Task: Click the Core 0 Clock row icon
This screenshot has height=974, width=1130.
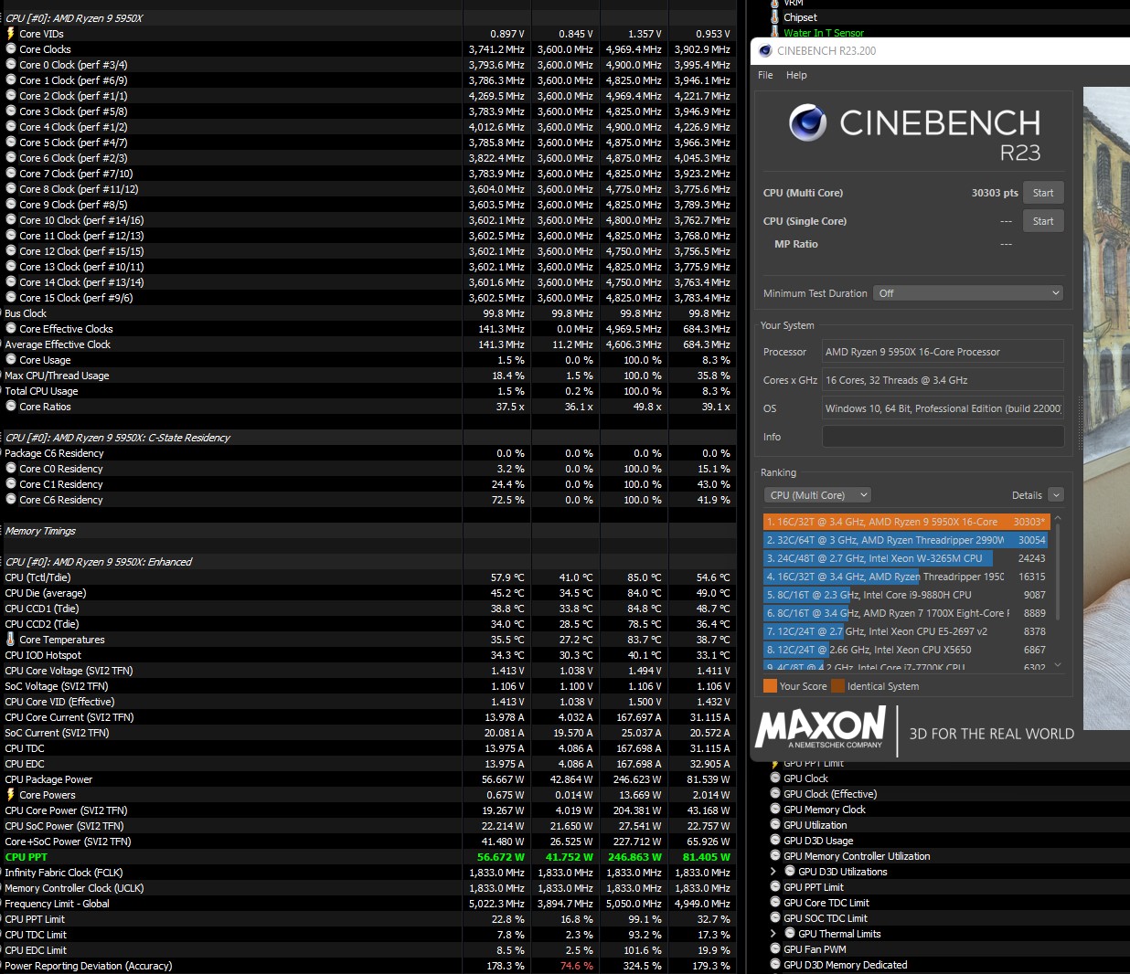Action: click(11, 65)
